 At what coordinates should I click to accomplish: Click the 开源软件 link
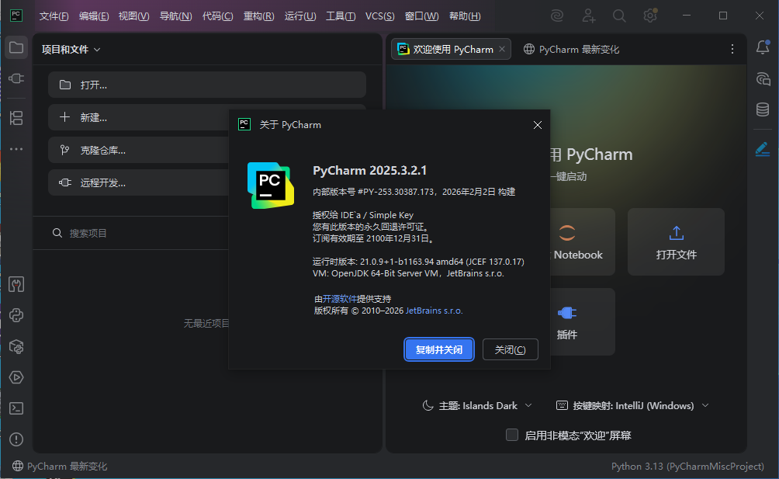click(340, 299)
